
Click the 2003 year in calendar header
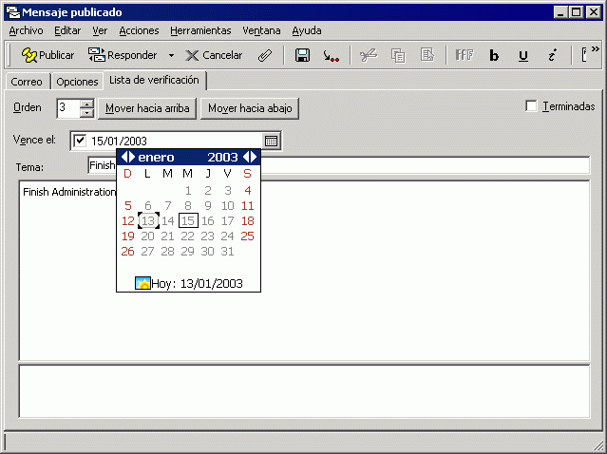[x=222, y=157]
